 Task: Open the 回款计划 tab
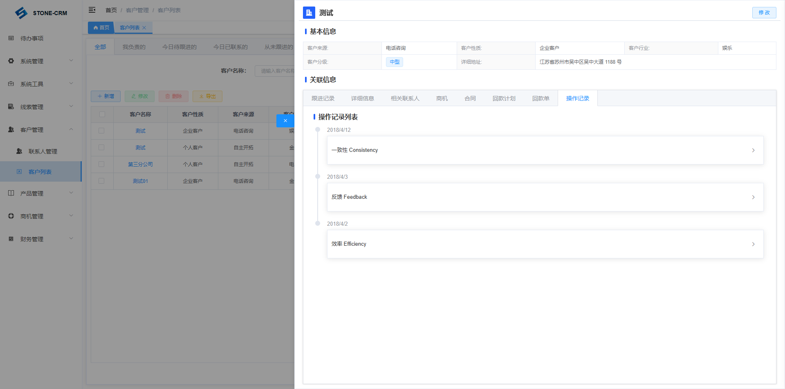pos(504,98)
